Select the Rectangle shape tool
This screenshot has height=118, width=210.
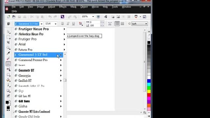coord(9,75)
